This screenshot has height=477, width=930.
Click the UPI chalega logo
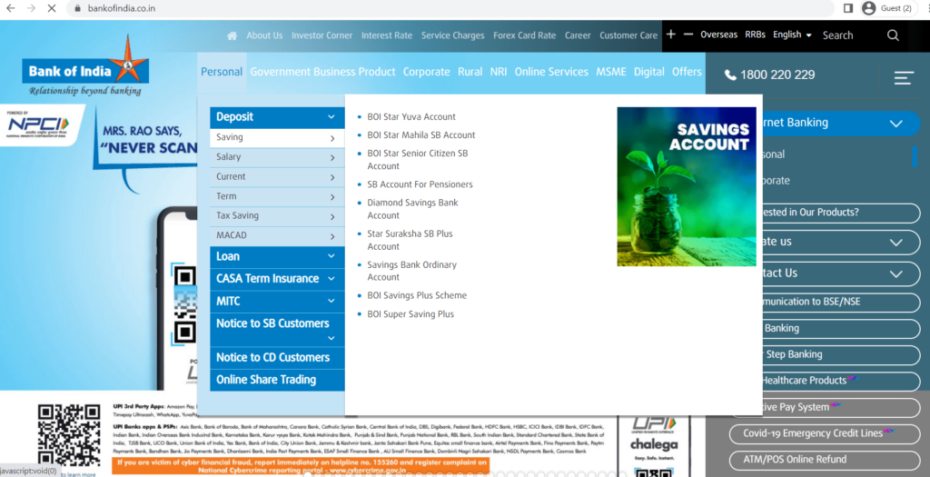tap(654, 436)
